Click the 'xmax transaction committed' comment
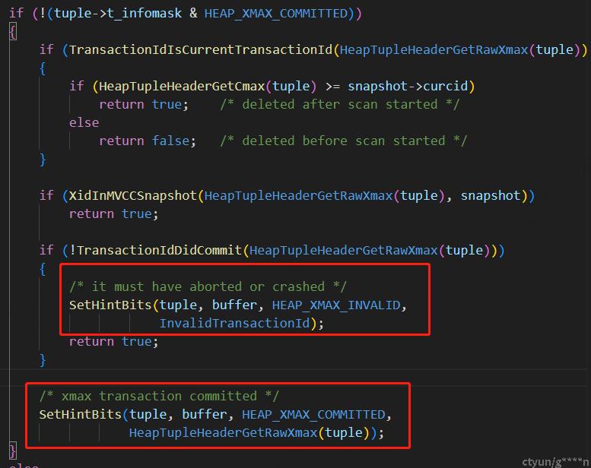Image resolution: width=591 pixels, height=468 pixels. 159,396
